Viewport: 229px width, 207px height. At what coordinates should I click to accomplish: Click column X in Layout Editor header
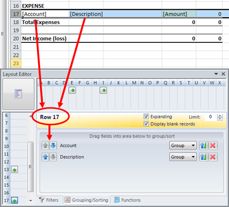[x=220, y=83]
